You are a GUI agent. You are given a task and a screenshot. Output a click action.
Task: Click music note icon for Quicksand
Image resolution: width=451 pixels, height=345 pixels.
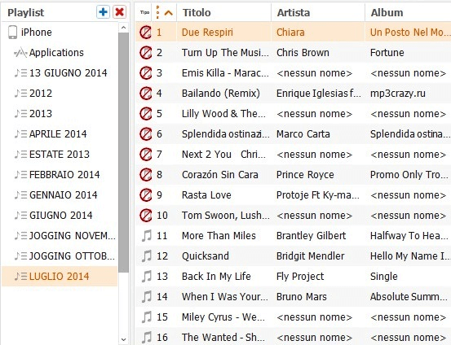click(147, 256)
